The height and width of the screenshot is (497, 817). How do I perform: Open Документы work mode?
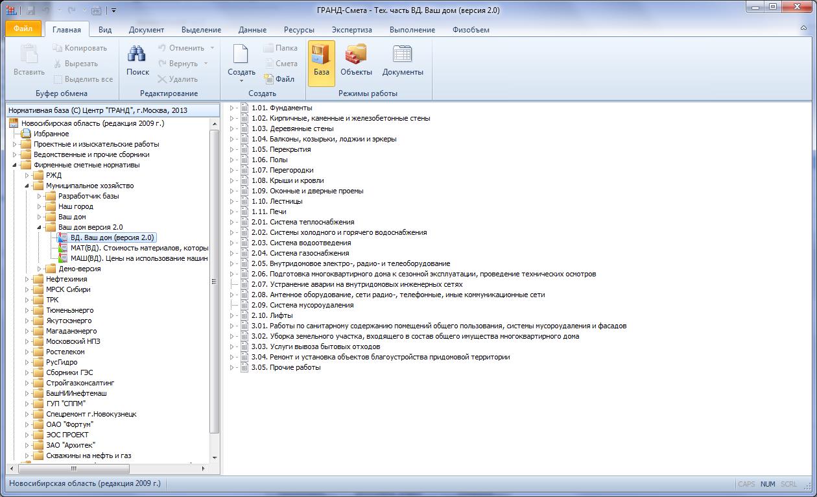pyautogui.click(x=403, y=62)
